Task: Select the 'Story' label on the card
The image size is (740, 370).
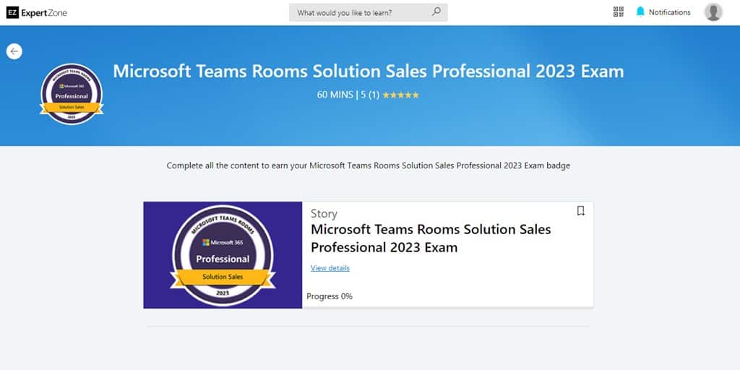Action: tap(324, 214)
